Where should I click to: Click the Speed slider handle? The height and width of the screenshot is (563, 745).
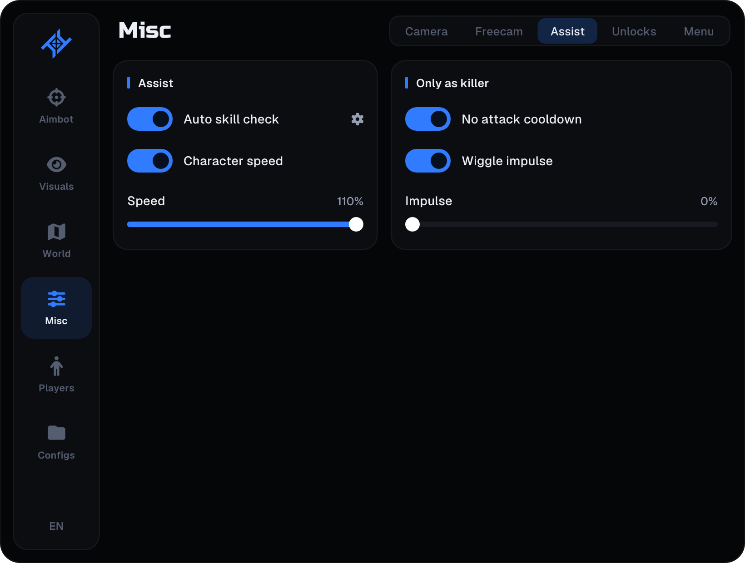pos(356,224)
